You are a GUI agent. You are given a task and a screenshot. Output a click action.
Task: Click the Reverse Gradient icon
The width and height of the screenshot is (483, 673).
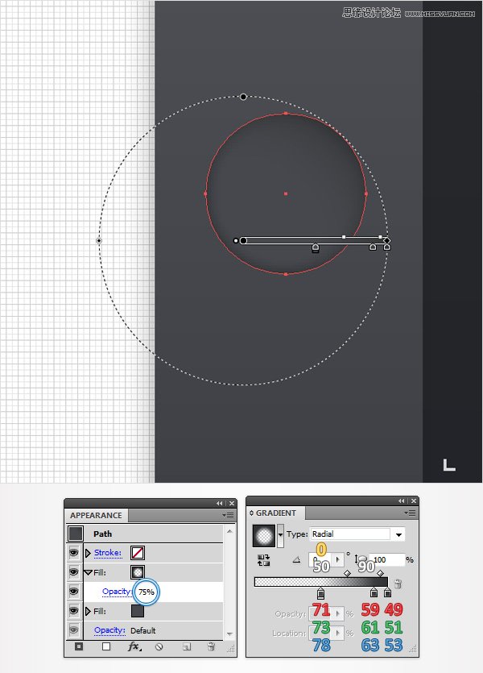point(263,560)
